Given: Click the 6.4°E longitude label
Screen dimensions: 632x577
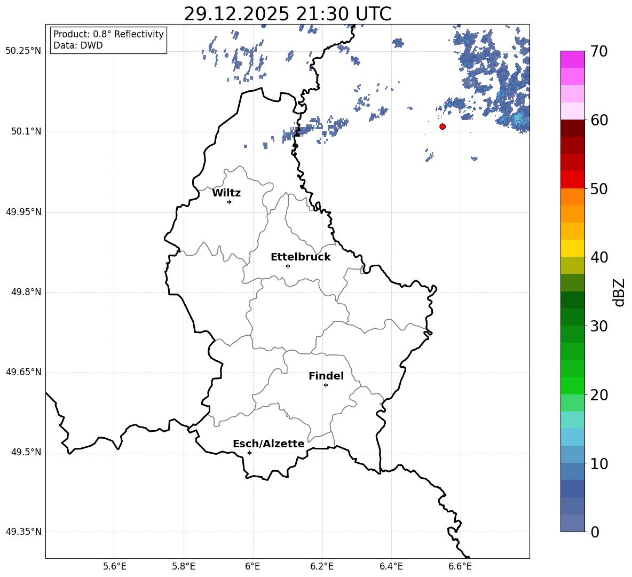Looking at the screenshot, I should 391,566.
